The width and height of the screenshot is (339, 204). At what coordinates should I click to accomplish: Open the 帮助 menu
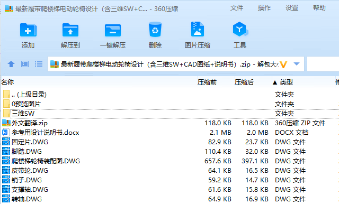(319, 8)
